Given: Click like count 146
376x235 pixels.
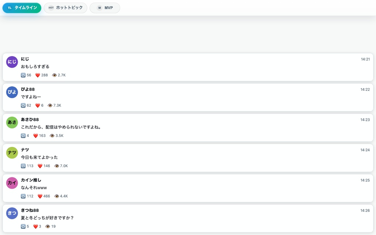Looking at the screenshot, I should pos(47,166).
